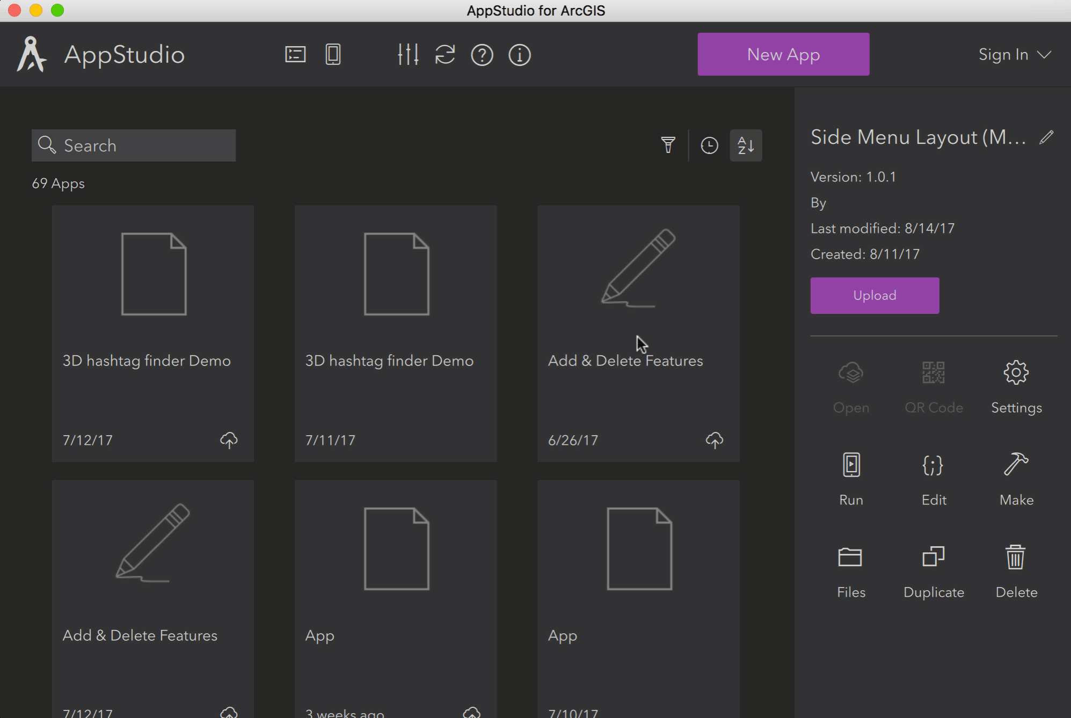Toggle sort by recent clock icon
The height and width of the screenshot is (718, 1071).
(x=709, y=145)
